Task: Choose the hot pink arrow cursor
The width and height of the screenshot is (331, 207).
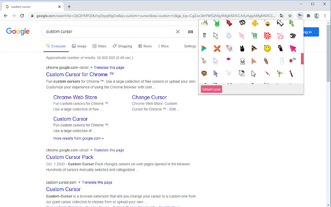Action: (x=293, y=48)
